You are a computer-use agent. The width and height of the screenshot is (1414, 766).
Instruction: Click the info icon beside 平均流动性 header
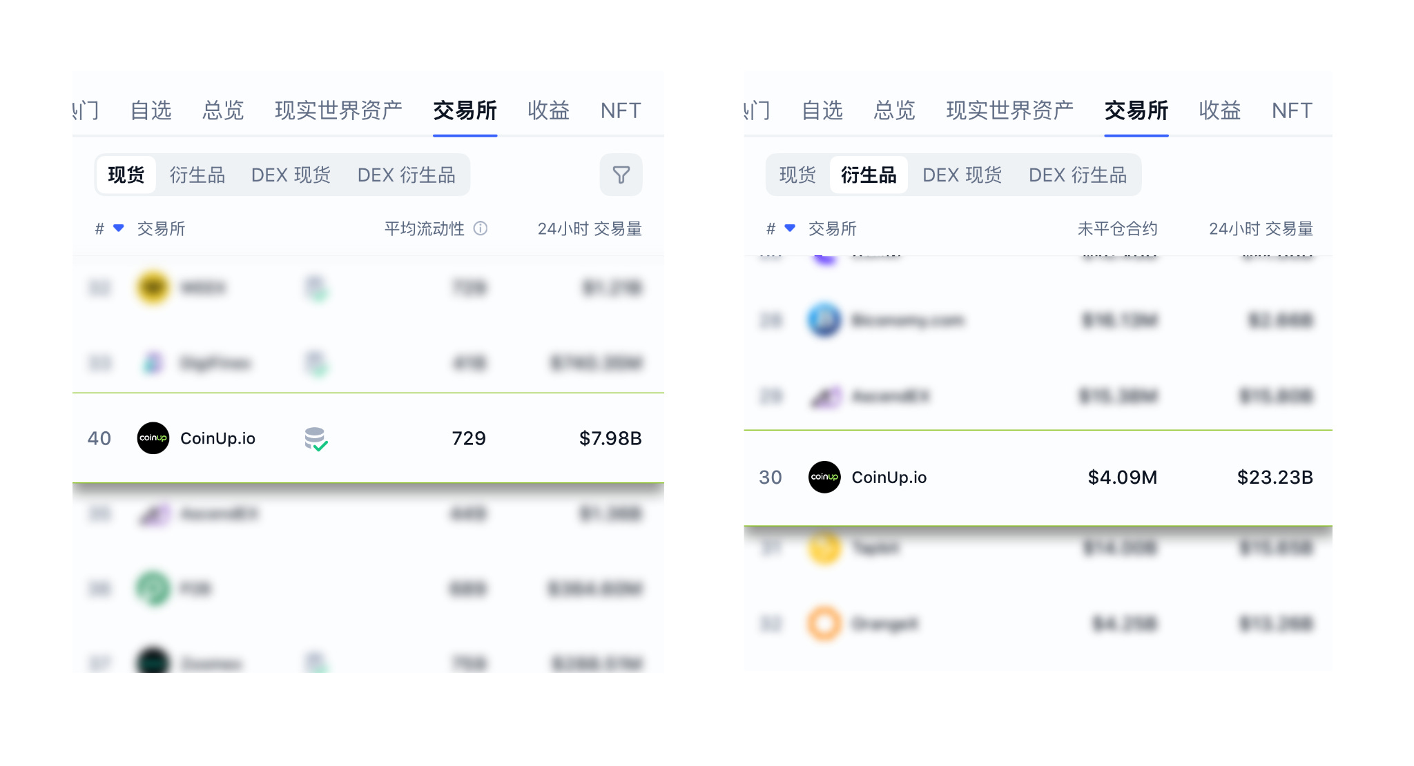481,229
